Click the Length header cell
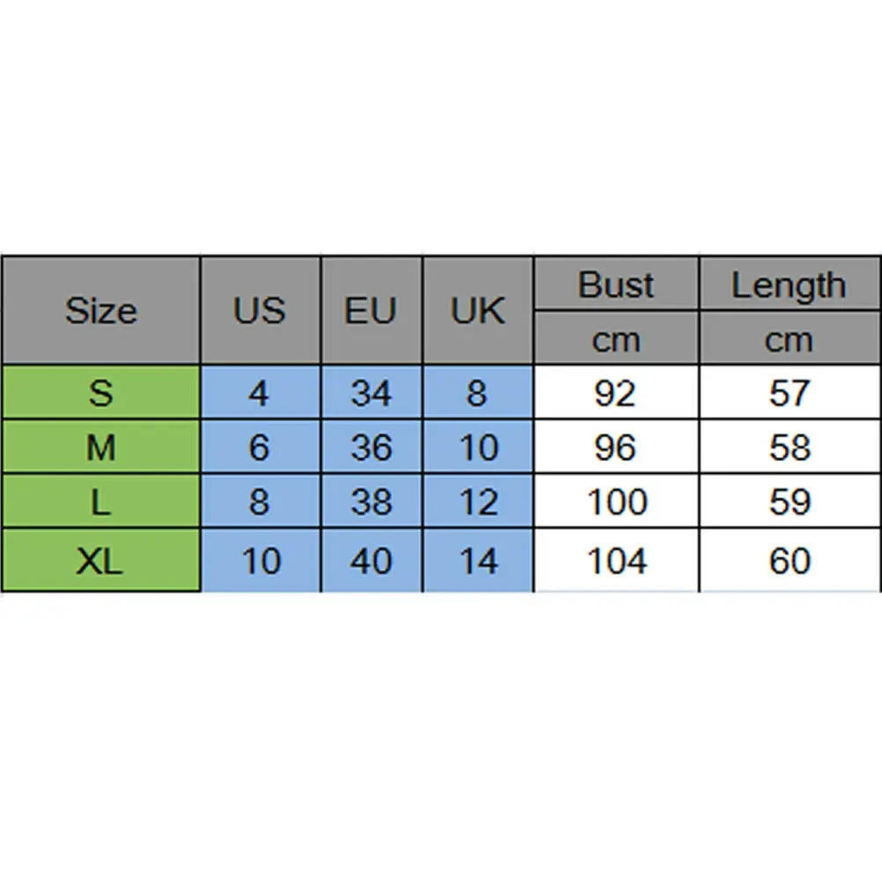Screen dimensions: 882x882 [x=789, y=284]
